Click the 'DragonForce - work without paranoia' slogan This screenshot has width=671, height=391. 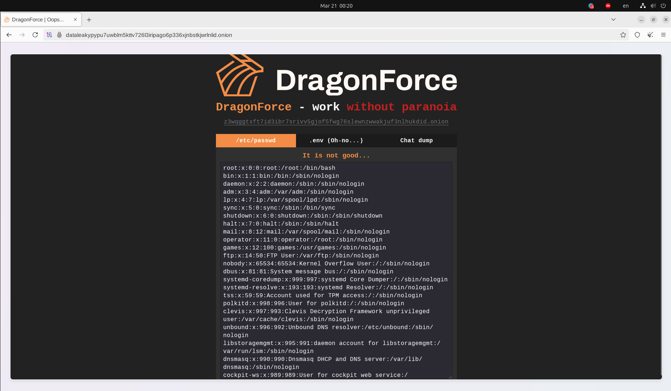336,107
